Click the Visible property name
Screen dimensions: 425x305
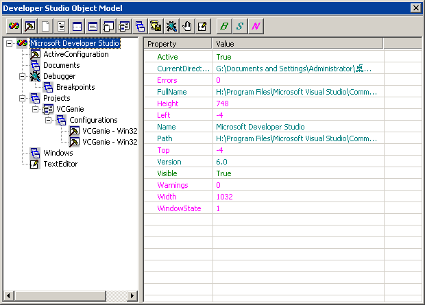pos(167,173)
